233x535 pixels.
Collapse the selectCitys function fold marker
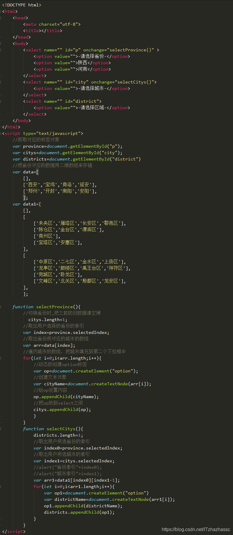pos(1,429)
